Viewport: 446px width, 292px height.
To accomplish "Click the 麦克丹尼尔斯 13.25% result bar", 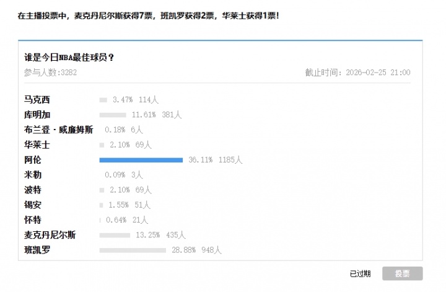I will tap(115, 235).
